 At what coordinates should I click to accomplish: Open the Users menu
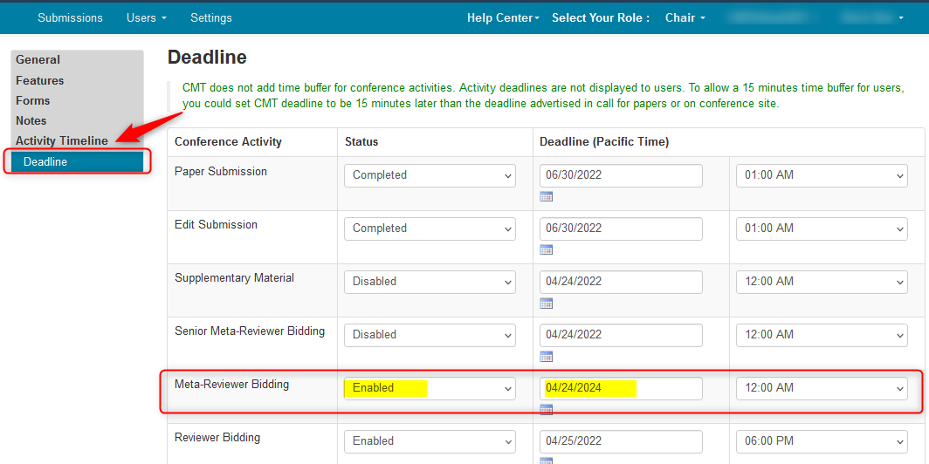[147, 17]
